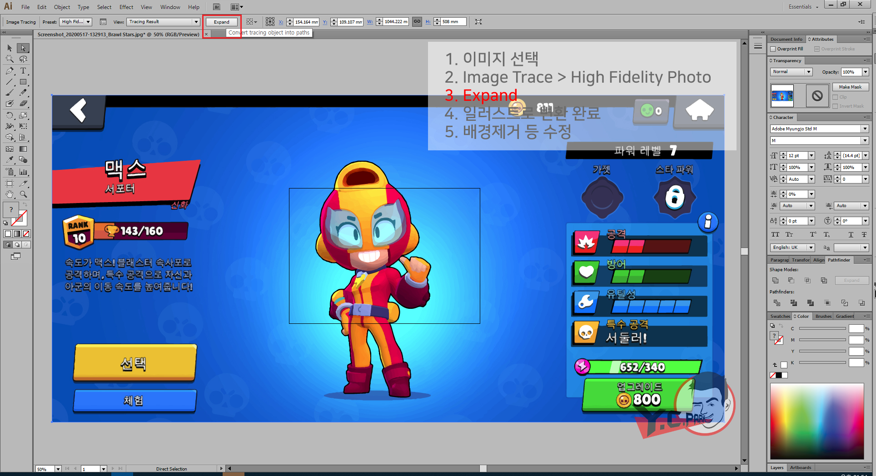This screenshot has width=876, height=476.
Task: Open the Effect menu
Action: click(x=126, y=7)
